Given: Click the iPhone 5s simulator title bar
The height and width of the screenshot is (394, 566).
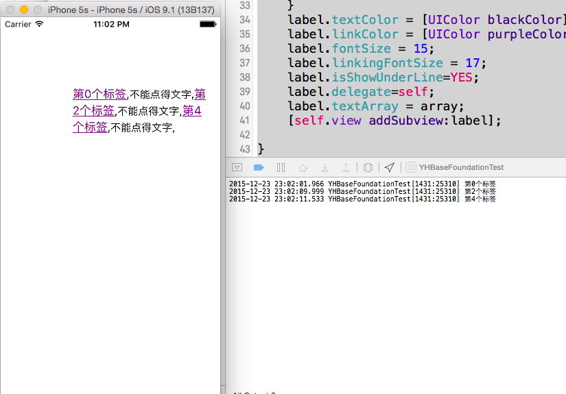Looking at the screenshot, I should pos(130,10).
